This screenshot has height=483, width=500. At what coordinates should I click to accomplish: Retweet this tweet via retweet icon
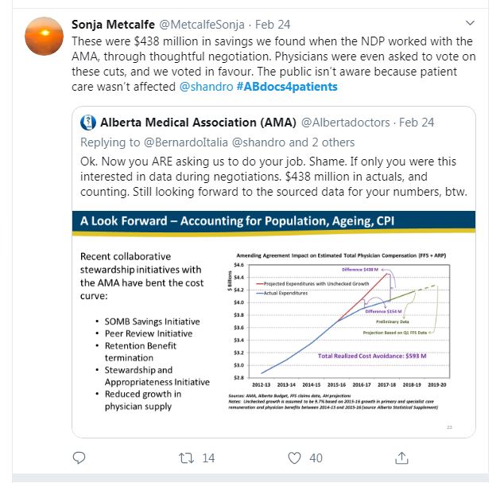point(186,458)
